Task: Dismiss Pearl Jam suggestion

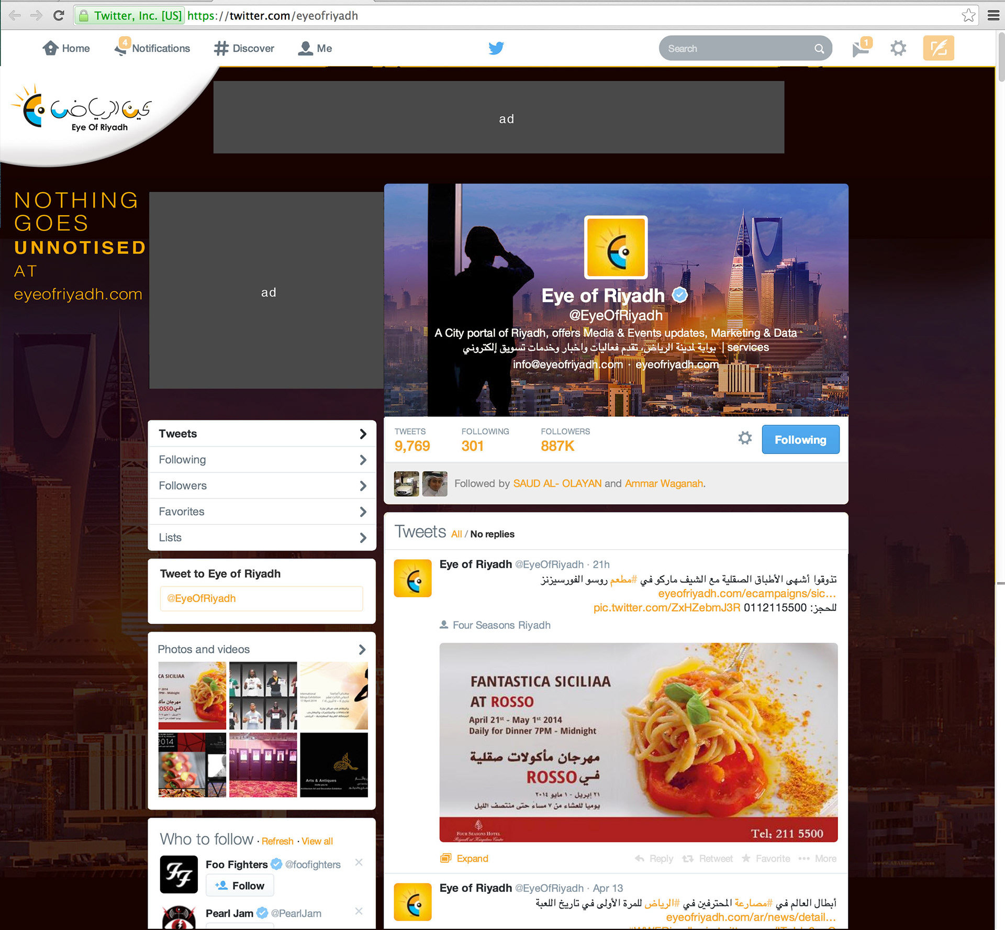Action: pyautogui.click(x=359, y=911)
